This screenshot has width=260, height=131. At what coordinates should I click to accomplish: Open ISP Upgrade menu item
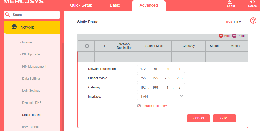[30, 54]
